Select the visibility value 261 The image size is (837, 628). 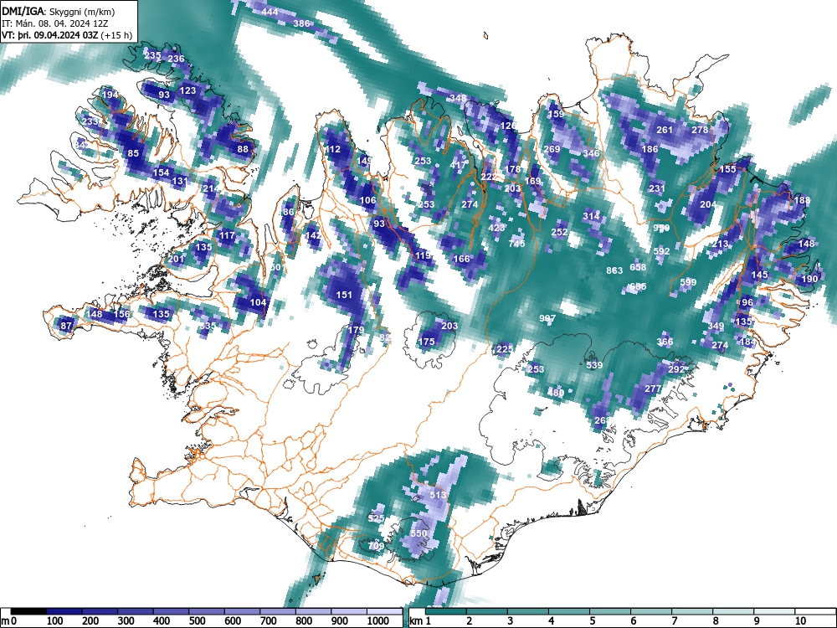[x=665, y=130]
